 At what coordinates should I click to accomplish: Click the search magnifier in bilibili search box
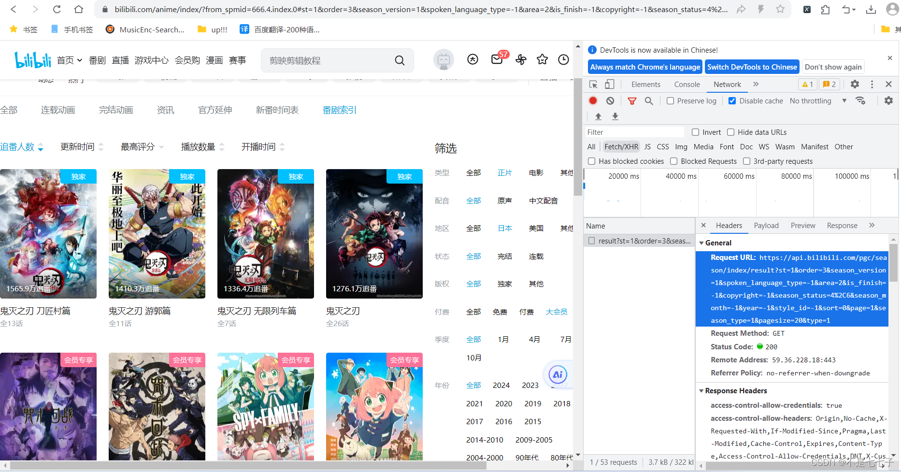pyautogui.click(x=400, y=60)
